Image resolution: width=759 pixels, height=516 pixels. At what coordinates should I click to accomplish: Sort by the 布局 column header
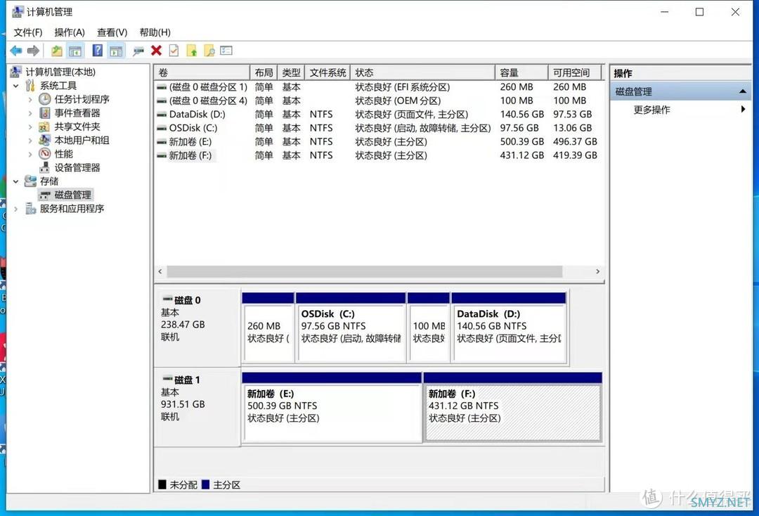264,72
